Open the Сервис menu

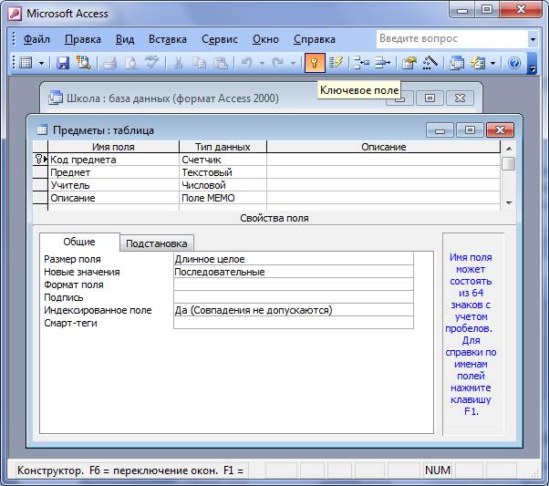tap(220, 39)
